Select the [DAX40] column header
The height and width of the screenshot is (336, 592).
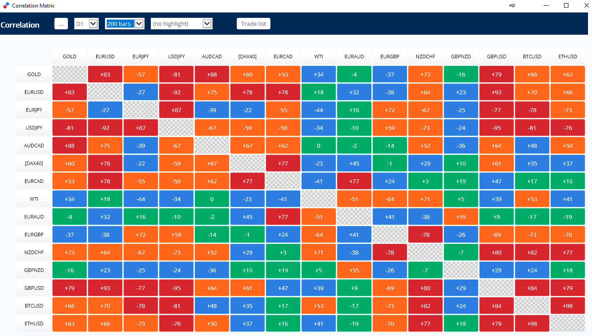click(247, 57)
